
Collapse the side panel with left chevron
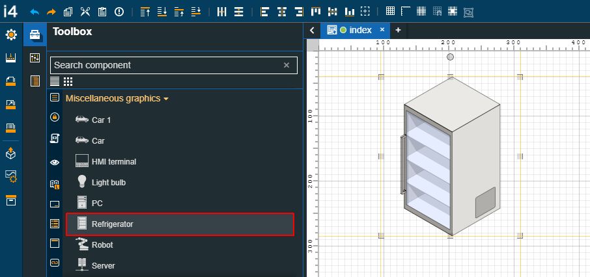[313, 30]
